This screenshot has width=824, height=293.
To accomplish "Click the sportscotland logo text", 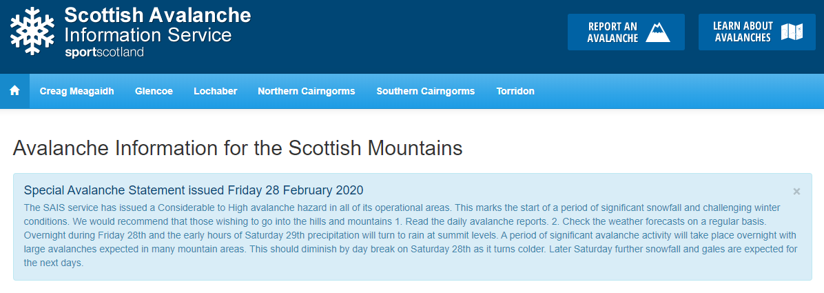I will (103, 52).
